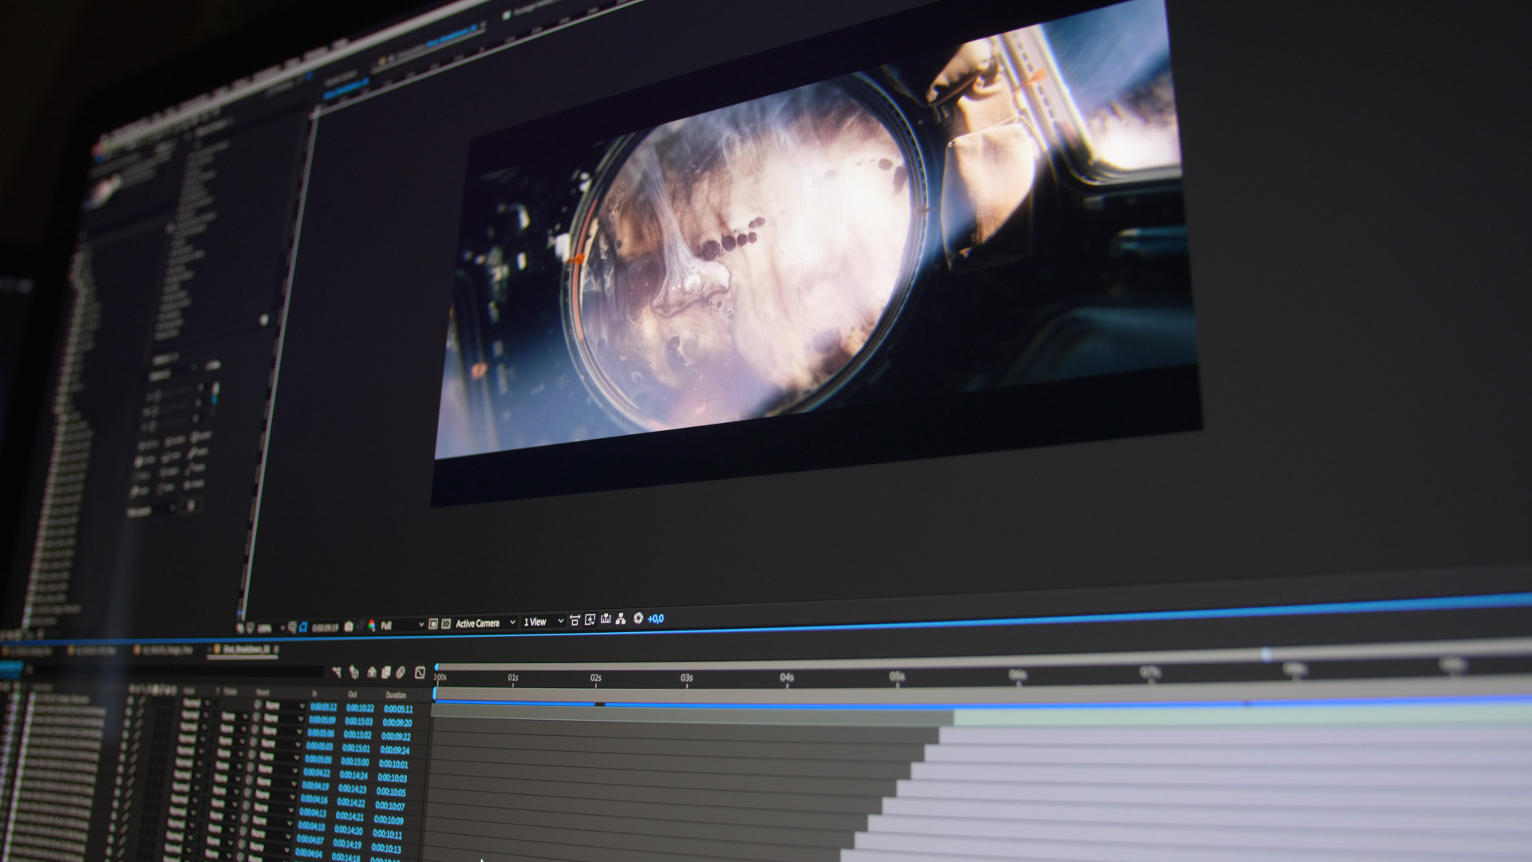The height and width of the screenshot is (862, 1532).
Task: Toggle the Transparency Grid
Action: [445, 624]
